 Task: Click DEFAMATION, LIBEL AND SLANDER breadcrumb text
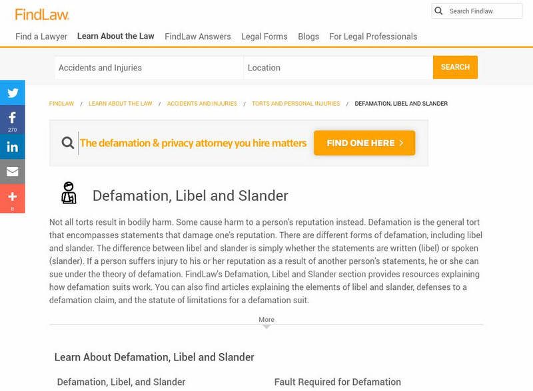[x=401, y=104]
